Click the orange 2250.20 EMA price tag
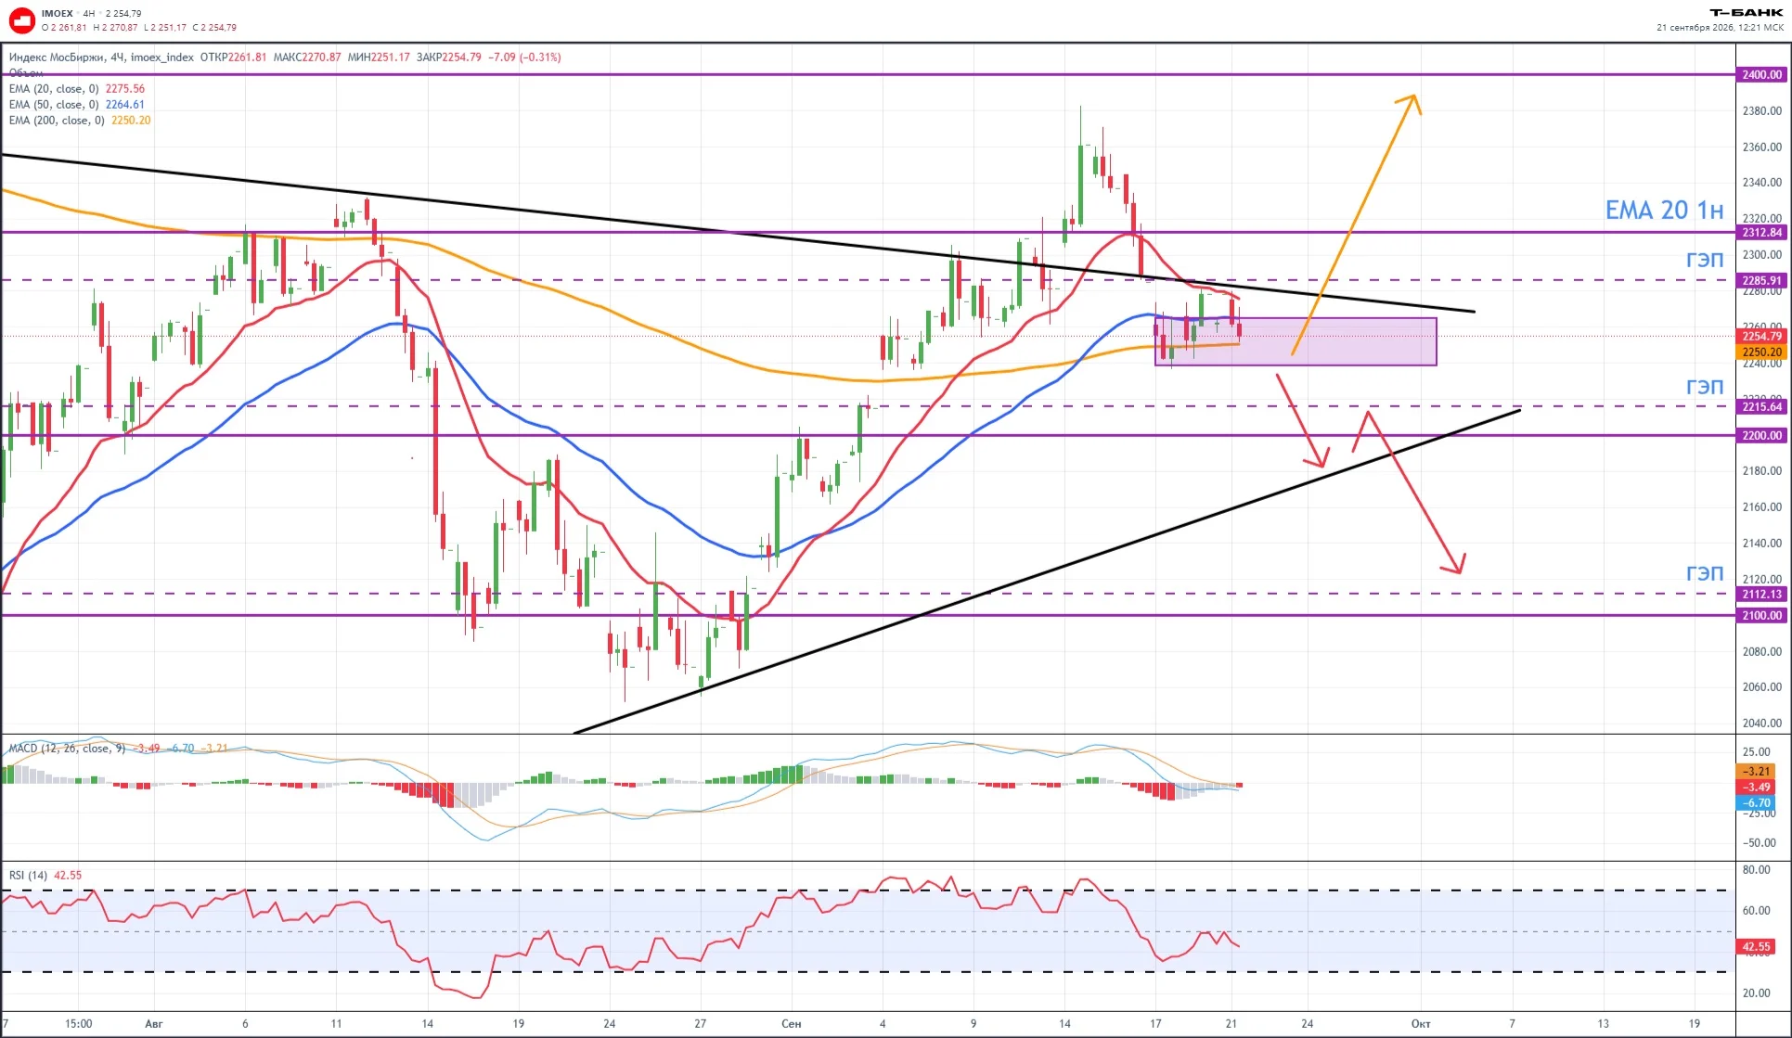Viewport: 1792px width, 1038px height. 1761,352
